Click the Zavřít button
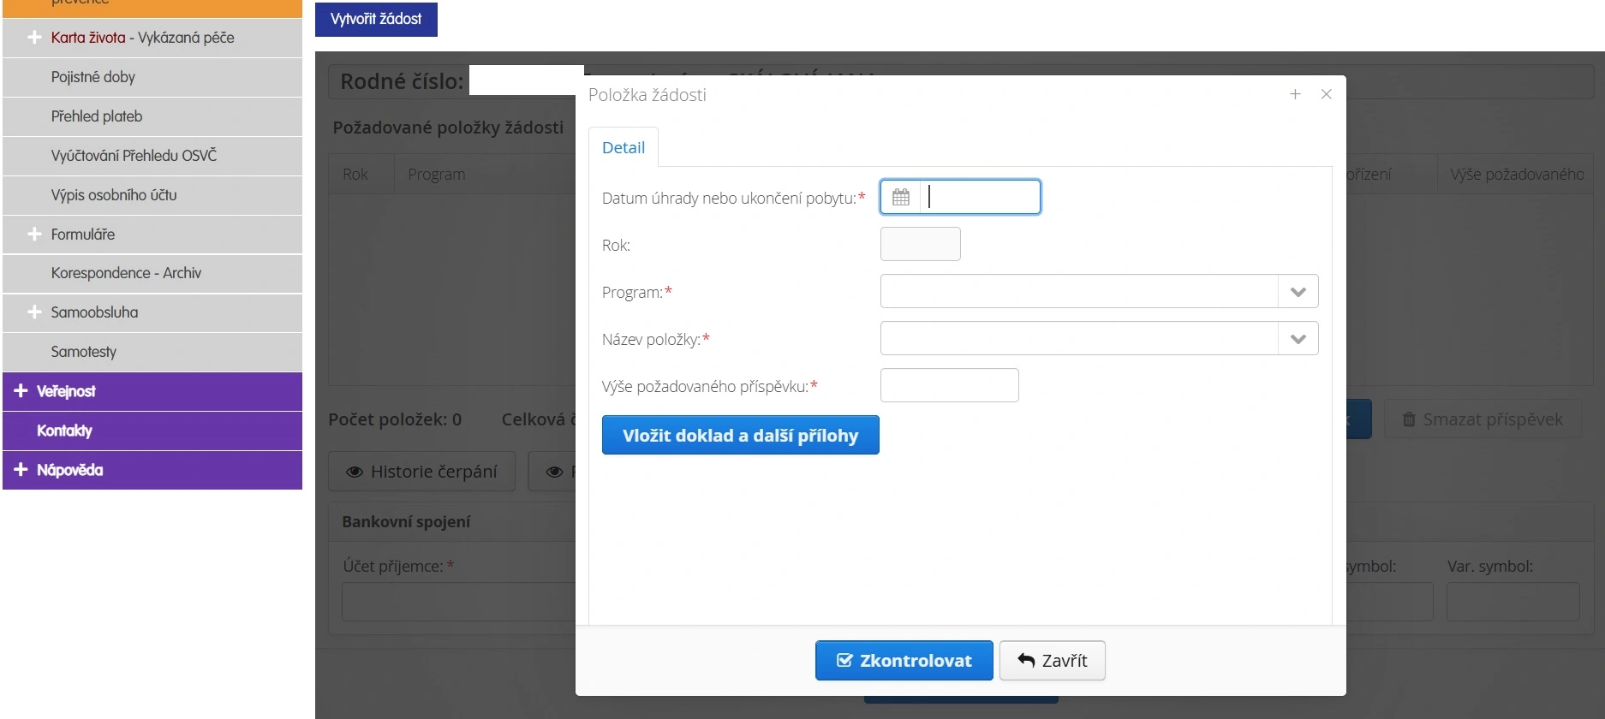1605x719 pixels. pyautogui.click(x=1052, y=661)
